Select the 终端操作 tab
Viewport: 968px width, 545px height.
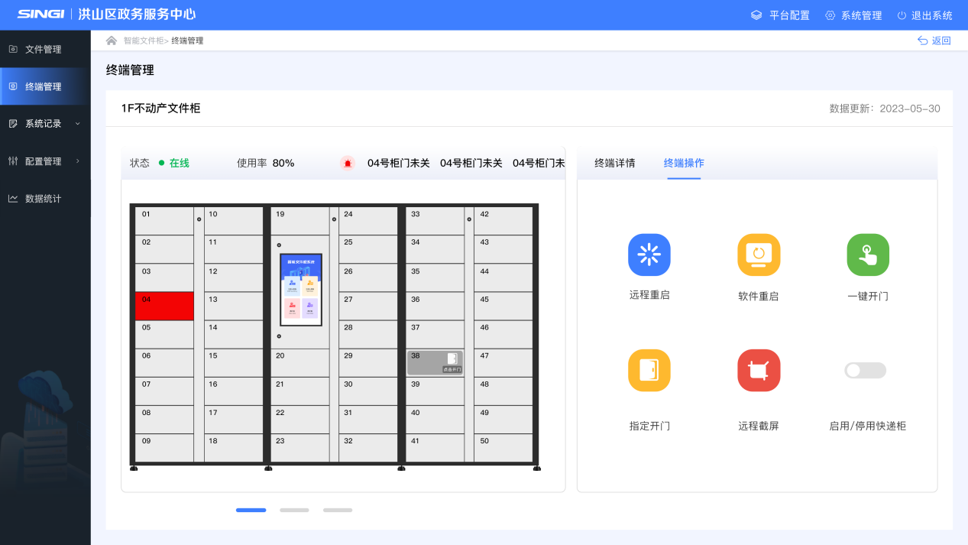pyautogui.click(x=684, y=163)
